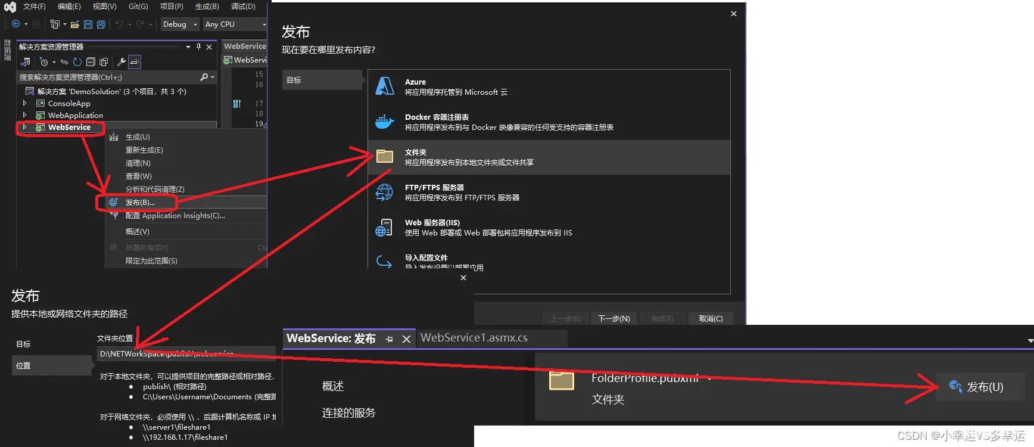Click the Visual Studio logo icon

(x=10, y=7)
